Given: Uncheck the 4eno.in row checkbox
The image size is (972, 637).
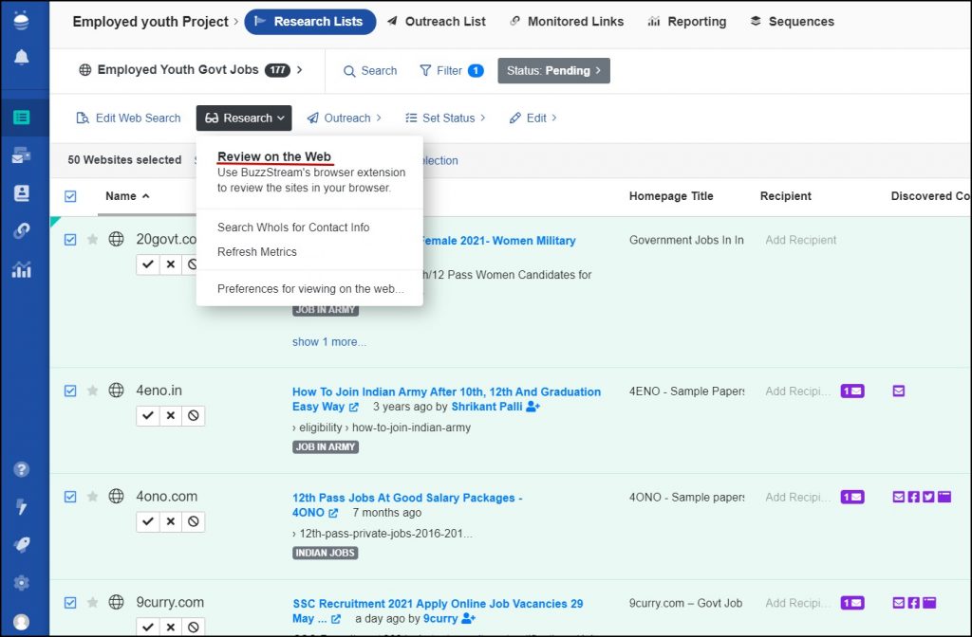Looking at the screenshot, I should pyautogui.click(x=70, y=391).
